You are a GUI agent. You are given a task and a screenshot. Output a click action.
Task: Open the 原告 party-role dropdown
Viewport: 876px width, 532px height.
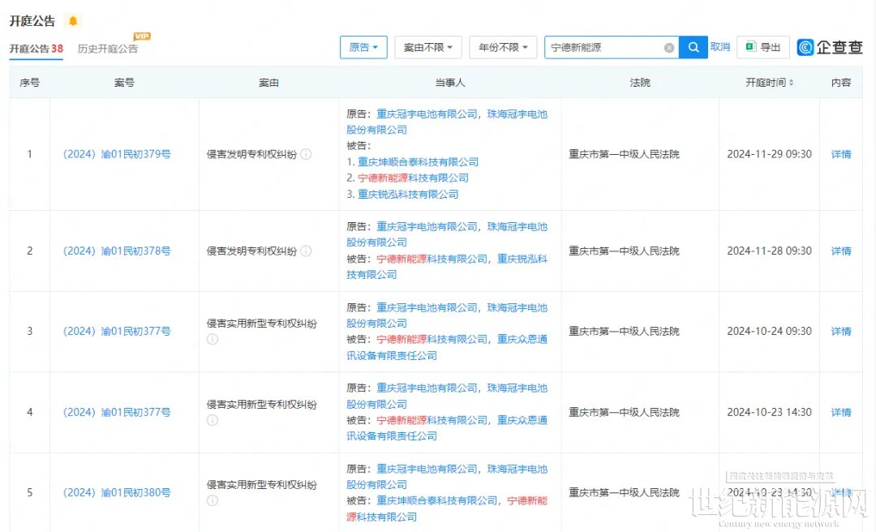[363, 48]
